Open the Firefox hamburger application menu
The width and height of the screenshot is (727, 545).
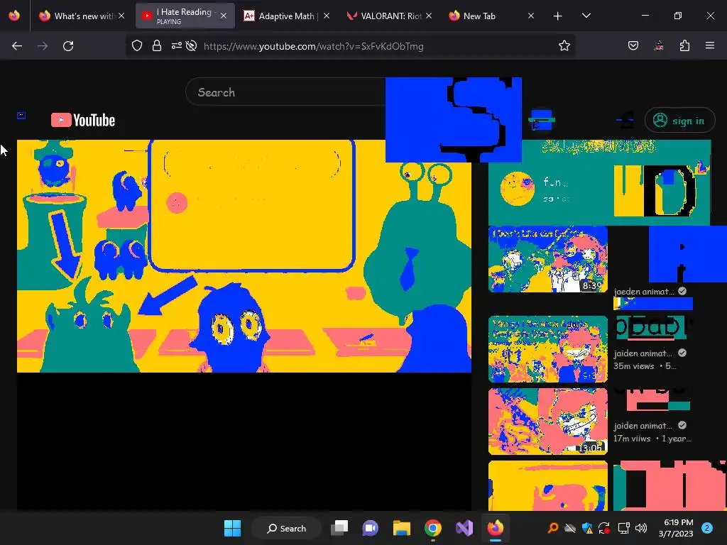[709, 45]
